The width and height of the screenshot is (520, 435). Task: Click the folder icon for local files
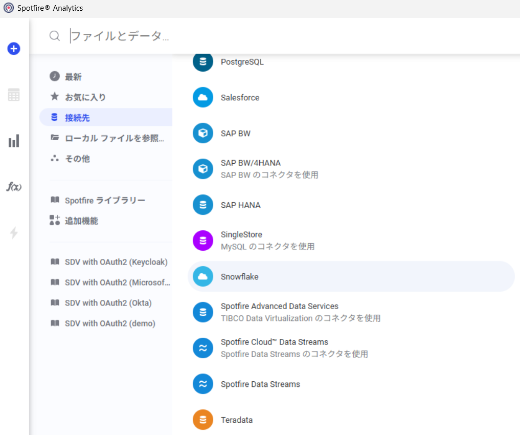[x=55, y=138]
